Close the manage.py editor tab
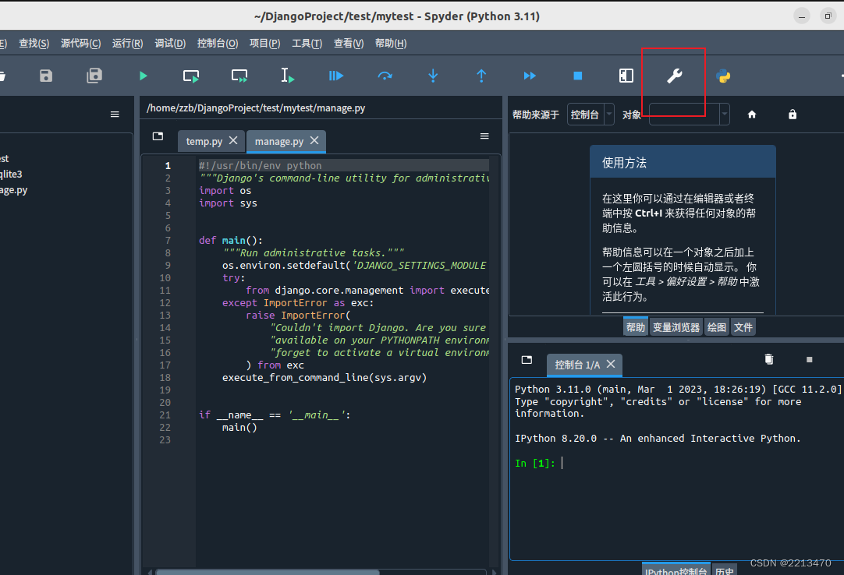Viewport: 844px width, 575px height. (314, 140)
